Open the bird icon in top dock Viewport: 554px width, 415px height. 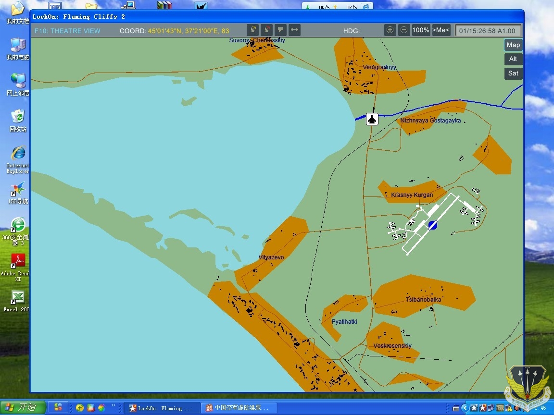pos(201,6)
